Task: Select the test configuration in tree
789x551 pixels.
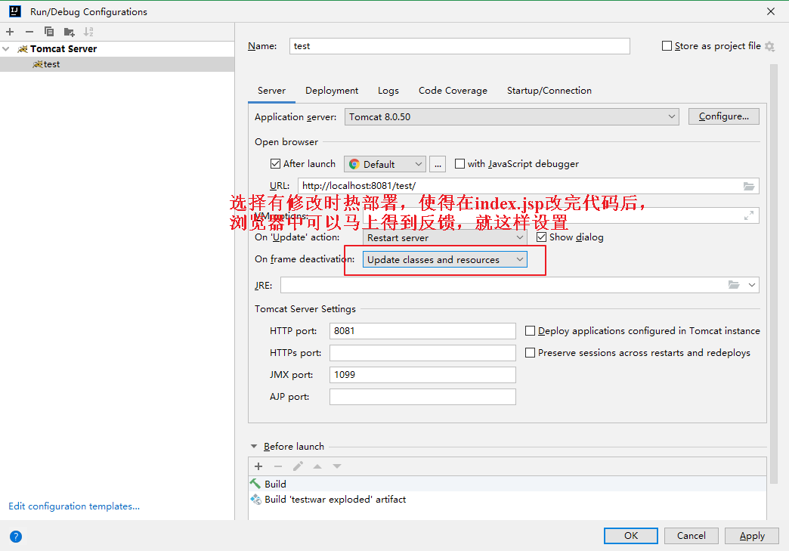Action: pyautogui.click(x=117, y=64)
